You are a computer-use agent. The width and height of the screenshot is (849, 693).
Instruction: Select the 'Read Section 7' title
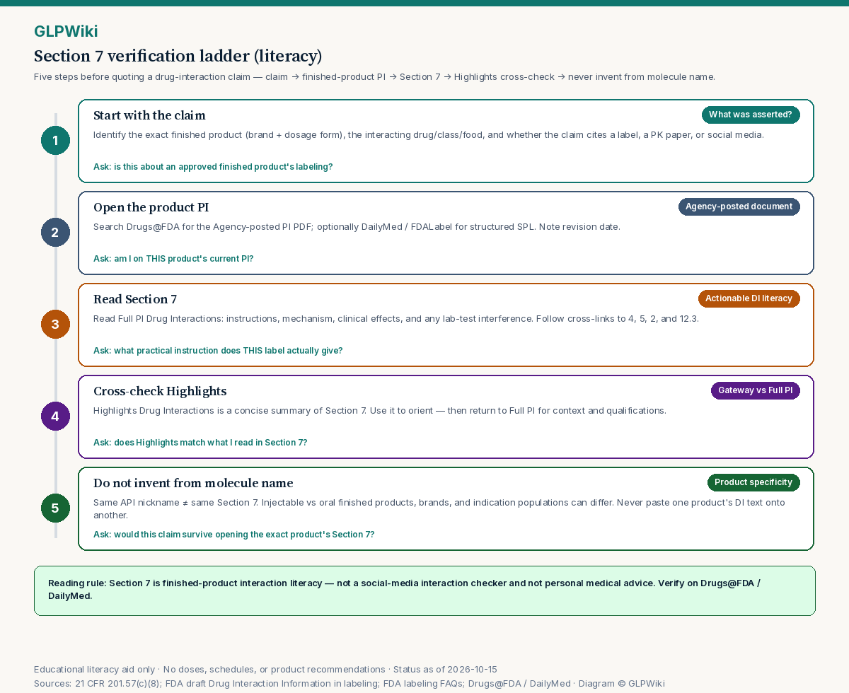click(135, 299)
